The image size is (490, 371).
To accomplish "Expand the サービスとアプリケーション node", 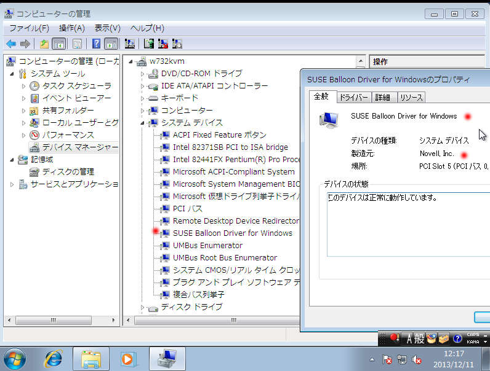I will tap(12, 184).
